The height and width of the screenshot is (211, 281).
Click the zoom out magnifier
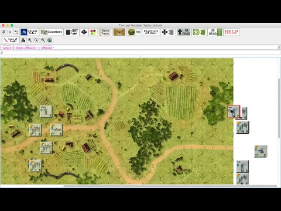[43, 40]
